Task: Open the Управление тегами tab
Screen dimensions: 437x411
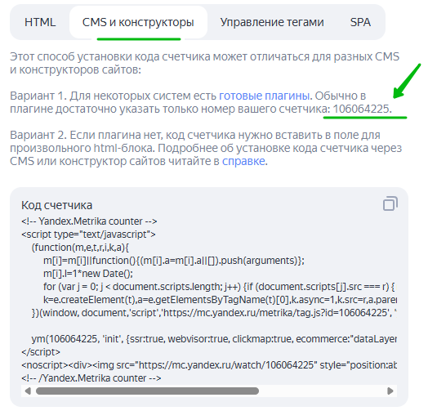Action: tap(272, 22)
